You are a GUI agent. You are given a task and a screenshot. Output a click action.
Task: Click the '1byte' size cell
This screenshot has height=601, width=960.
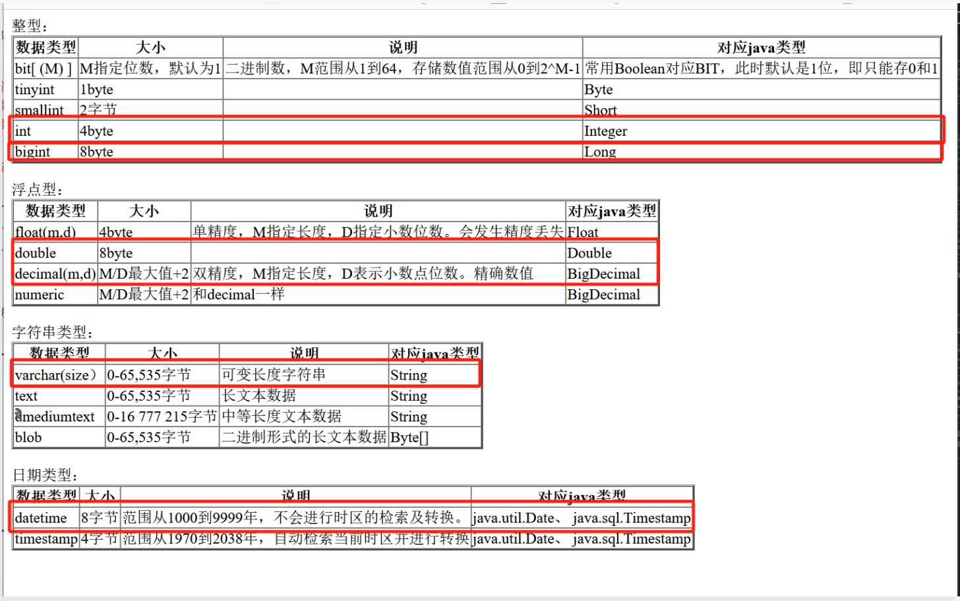coord(150,90)
